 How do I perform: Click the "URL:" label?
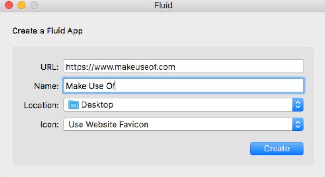(50, 67)
